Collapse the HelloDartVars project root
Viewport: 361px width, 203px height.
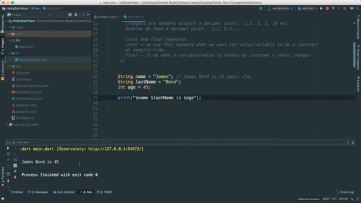[7, 21]
